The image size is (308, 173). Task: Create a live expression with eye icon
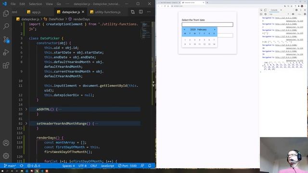pyautogui.click(x=293, y=14)
